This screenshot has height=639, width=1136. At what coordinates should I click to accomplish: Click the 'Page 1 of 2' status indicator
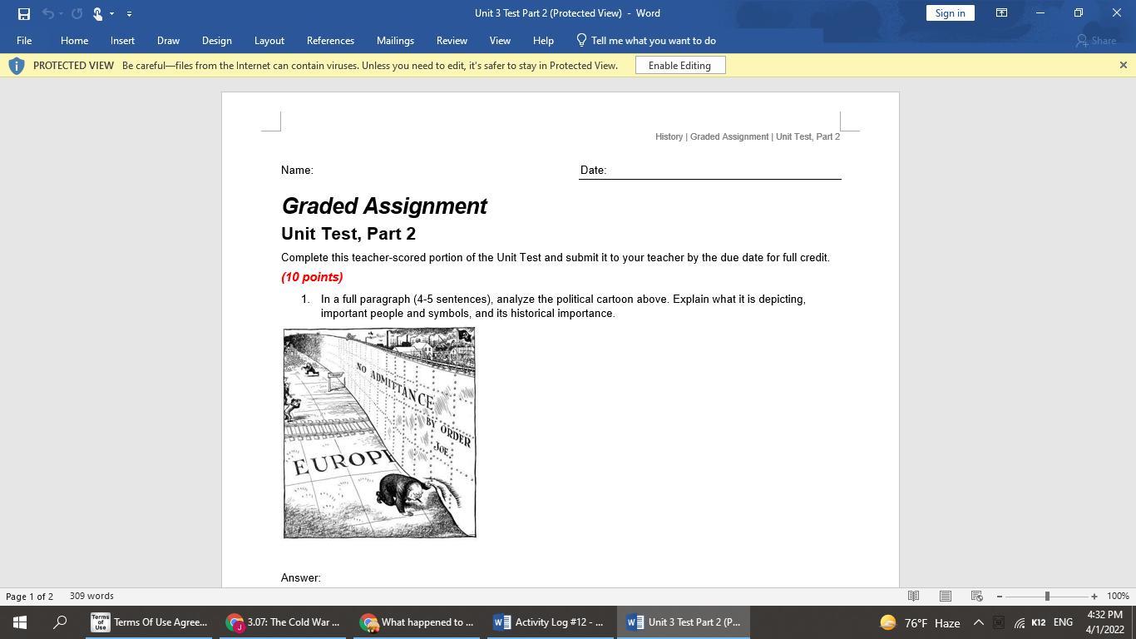click(x=29, y=597)
